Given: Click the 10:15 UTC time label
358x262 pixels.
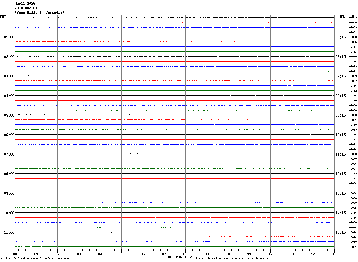Looking at the screenshot, I should click(x=341, y=135).
